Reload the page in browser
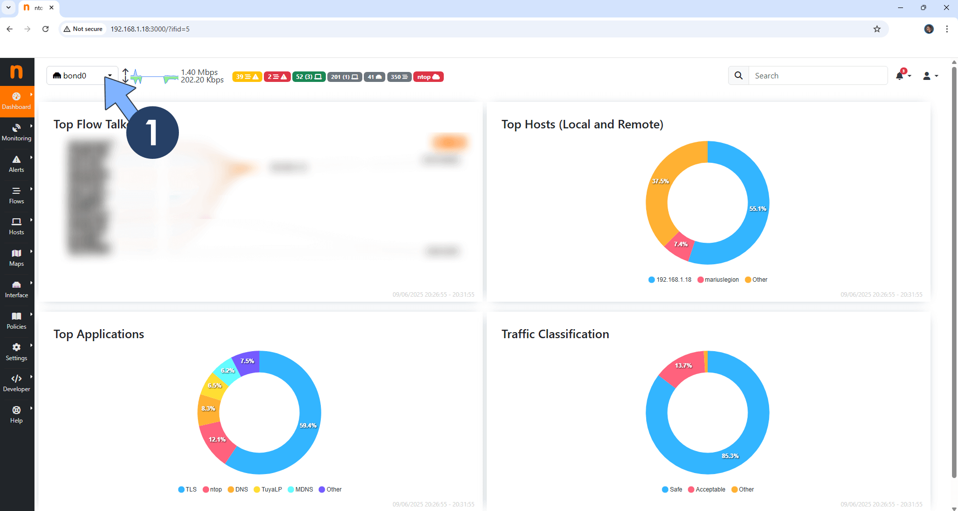 [45, 29]
